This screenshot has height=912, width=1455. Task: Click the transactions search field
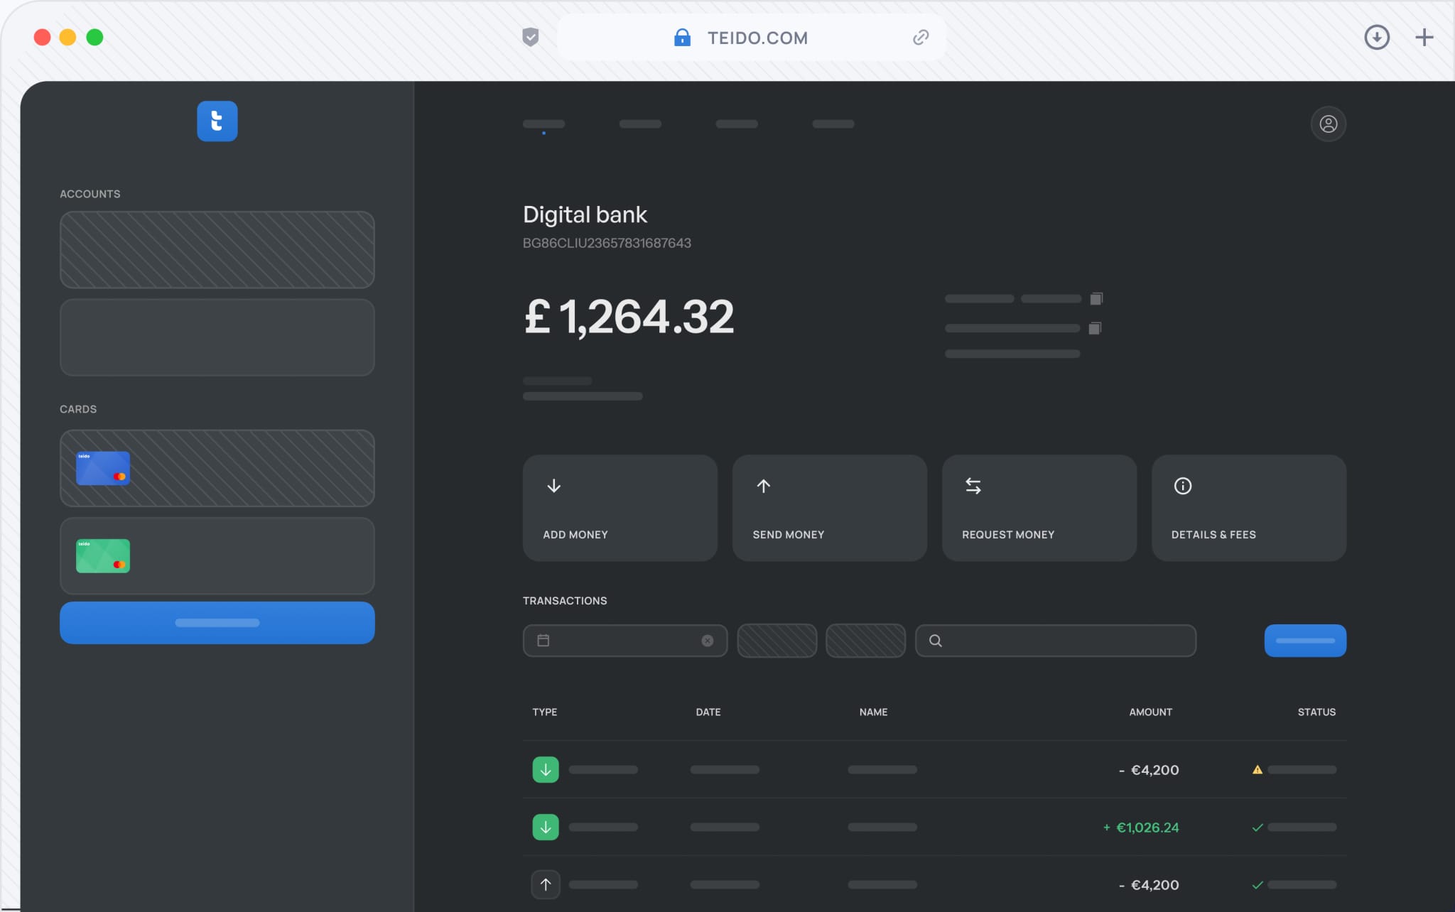click(x=1056, y=641)
